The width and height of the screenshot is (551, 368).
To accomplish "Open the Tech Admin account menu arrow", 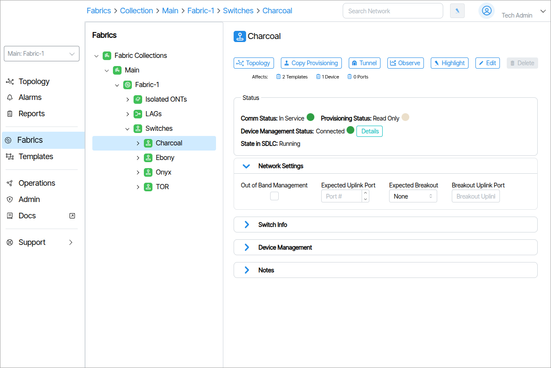I will pyautogui.click(x=542, y=12).
